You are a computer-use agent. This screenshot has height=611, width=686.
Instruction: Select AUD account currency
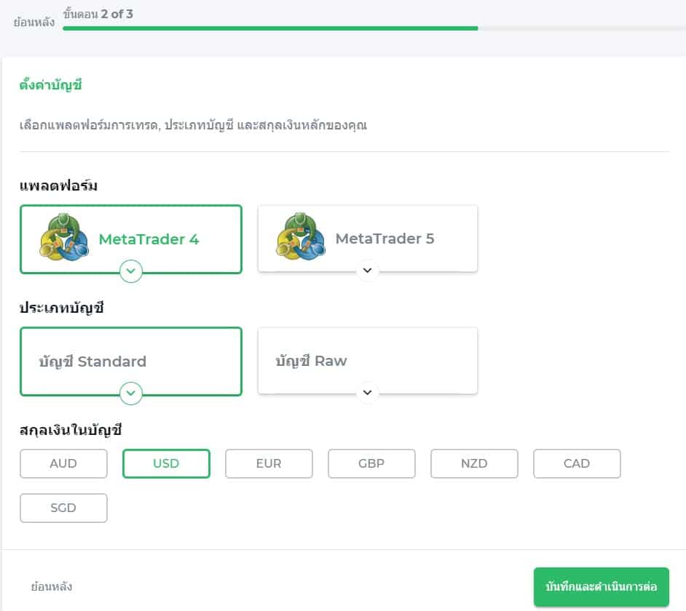point(63,463)
